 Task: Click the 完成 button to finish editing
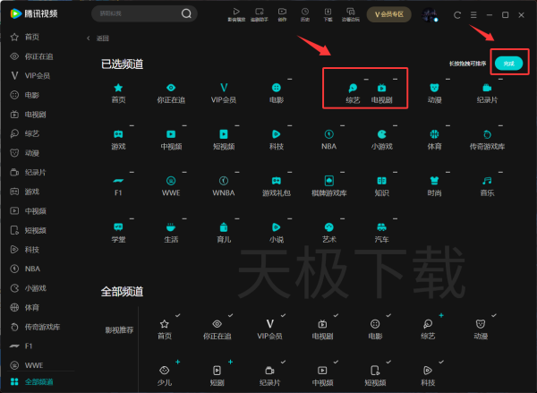(x=508, y=64)
